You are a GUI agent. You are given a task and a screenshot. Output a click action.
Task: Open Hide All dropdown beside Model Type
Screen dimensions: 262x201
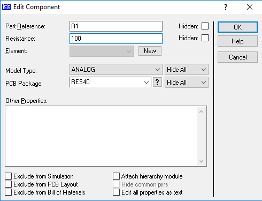[187, 70]
